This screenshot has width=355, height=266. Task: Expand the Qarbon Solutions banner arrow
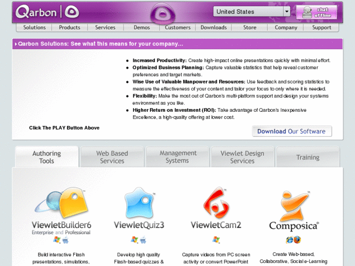(x=16, y=44)
